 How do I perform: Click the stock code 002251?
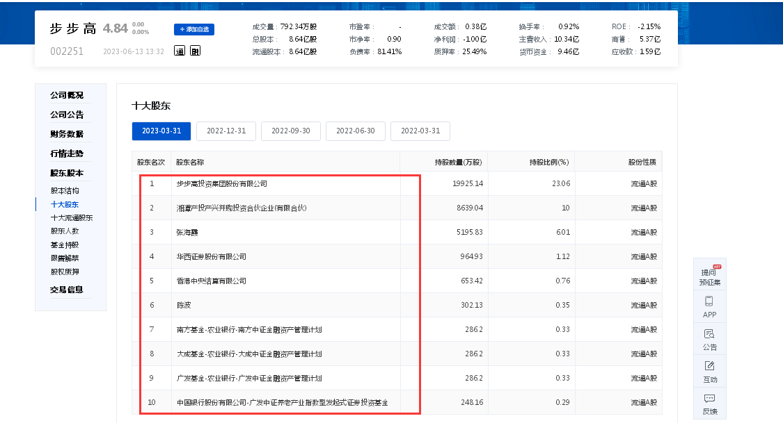pyautogui.click(x=67, y=51)
